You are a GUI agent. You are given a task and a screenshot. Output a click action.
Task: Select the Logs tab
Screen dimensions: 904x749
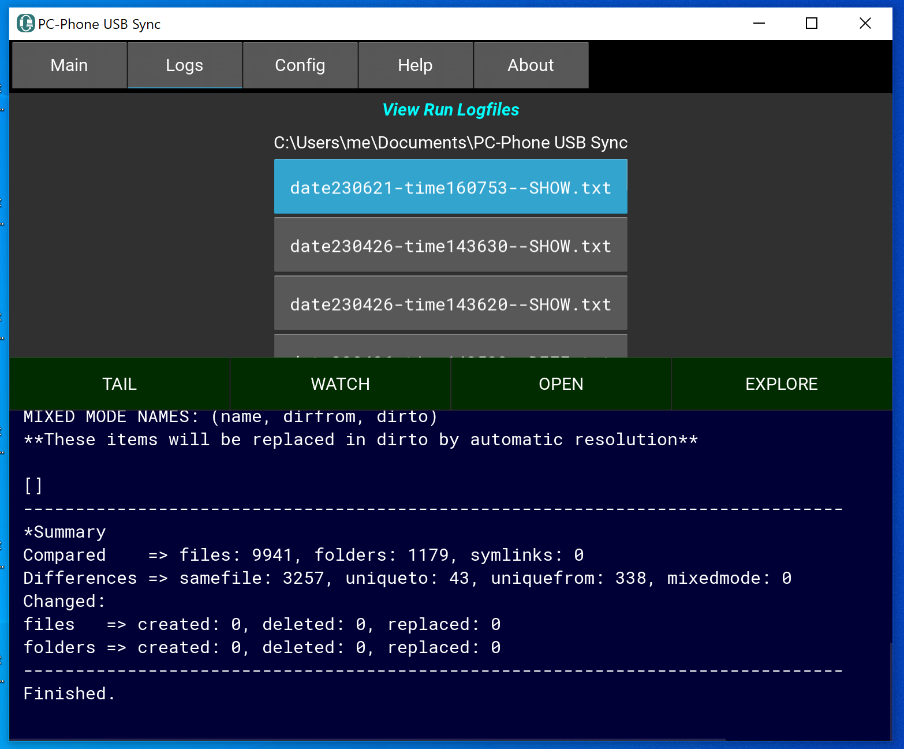click(x=185, y=65)
